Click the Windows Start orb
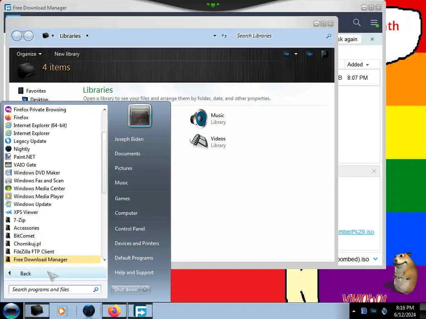The width and height of the screenshot is (426, 319). tap(11, 311)
